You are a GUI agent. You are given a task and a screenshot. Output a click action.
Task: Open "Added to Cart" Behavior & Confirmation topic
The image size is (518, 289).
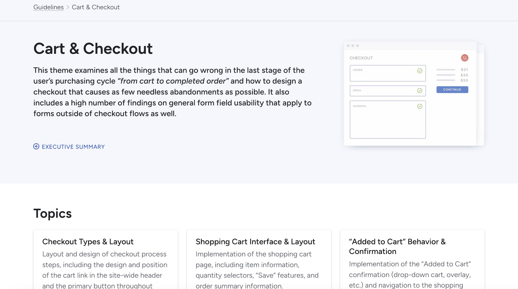coord(397,246)
